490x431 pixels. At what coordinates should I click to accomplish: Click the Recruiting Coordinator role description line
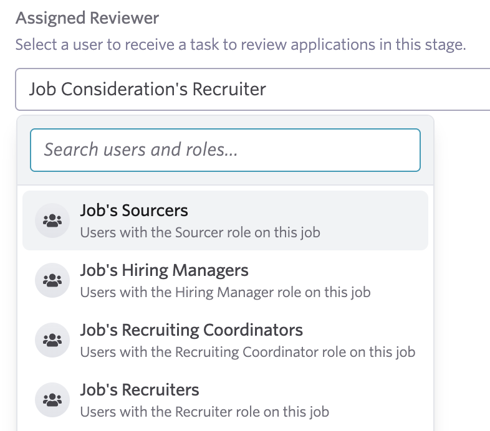[x=247, y=352]
